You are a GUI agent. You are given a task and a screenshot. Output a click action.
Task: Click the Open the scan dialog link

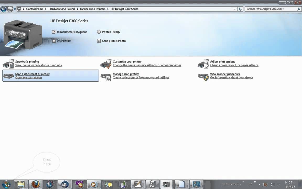(29, 77)
